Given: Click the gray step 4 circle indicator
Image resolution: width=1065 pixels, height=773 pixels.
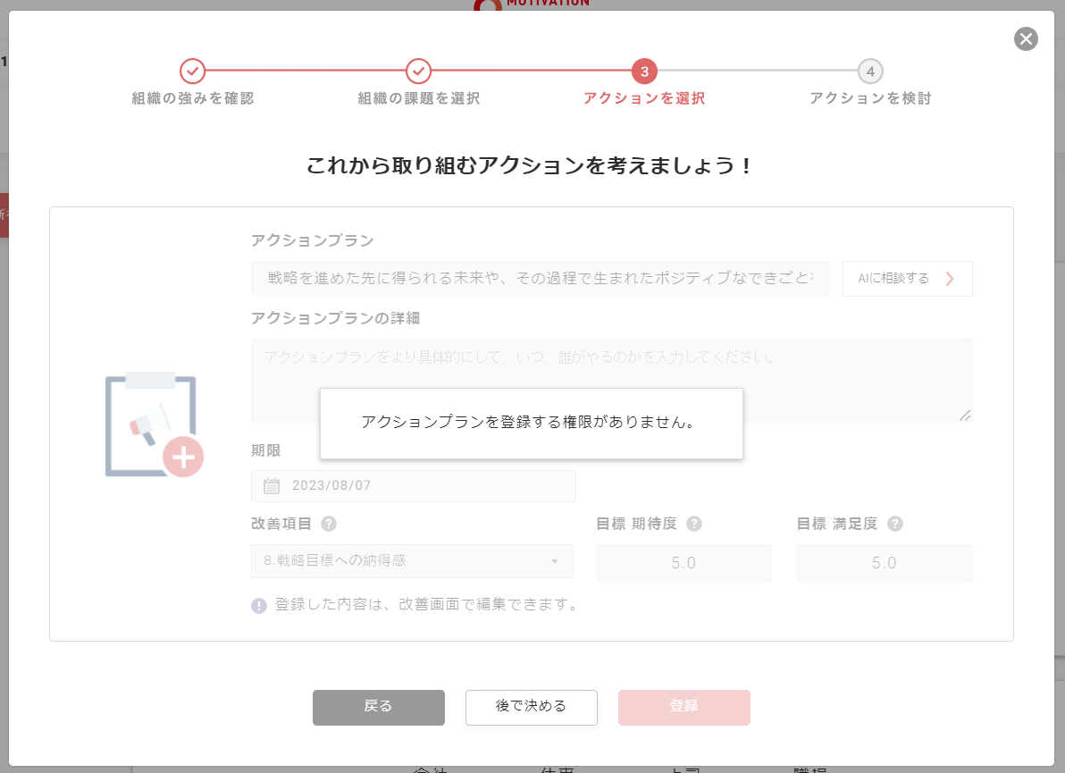Looking at the screenshot, I should (x=870, y=70).
